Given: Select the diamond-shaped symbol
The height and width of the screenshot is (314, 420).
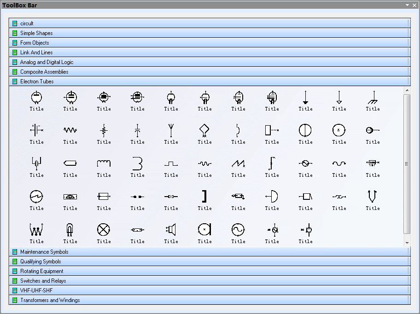Looking at the screenshot, I should point(204,130).
